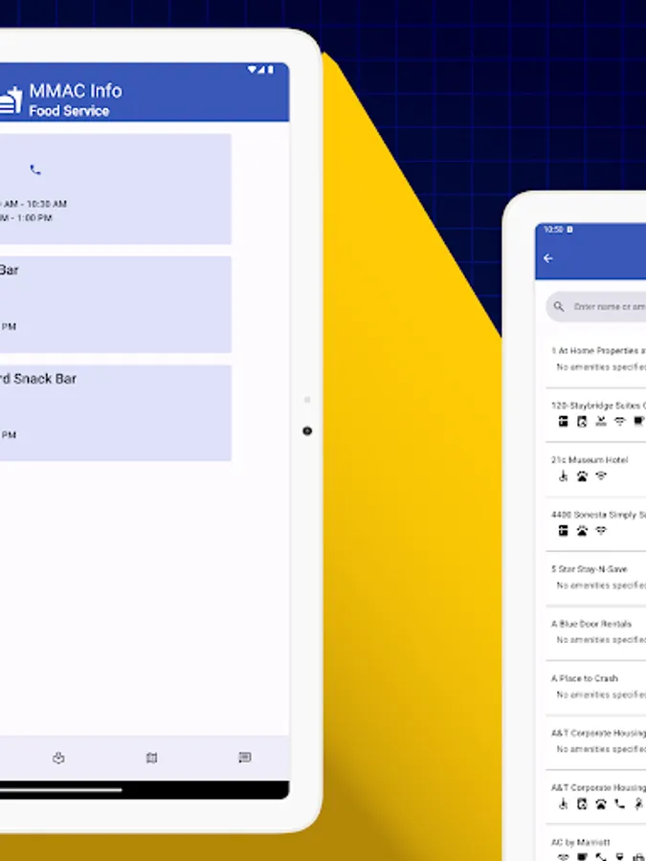Click the MMAC Info title text
The image size is (646, 861).
pyautogui.click(x=76, y=91)
